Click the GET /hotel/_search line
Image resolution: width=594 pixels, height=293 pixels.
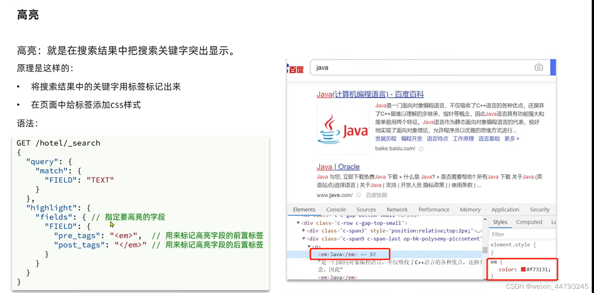tap(58, 143)
